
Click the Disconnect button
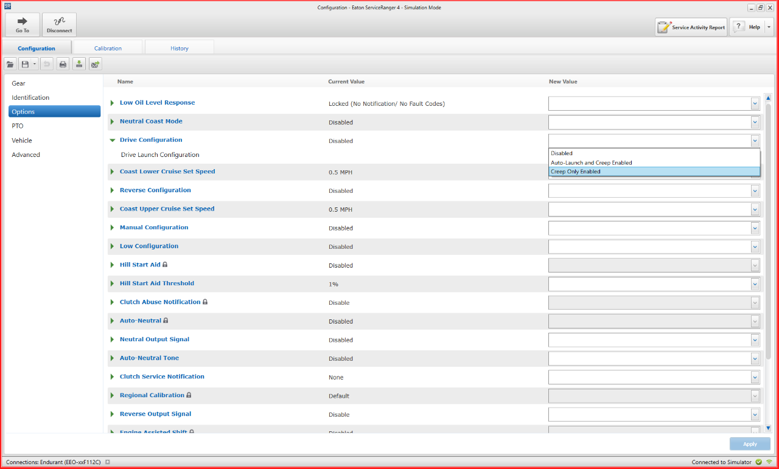point(59,25)
